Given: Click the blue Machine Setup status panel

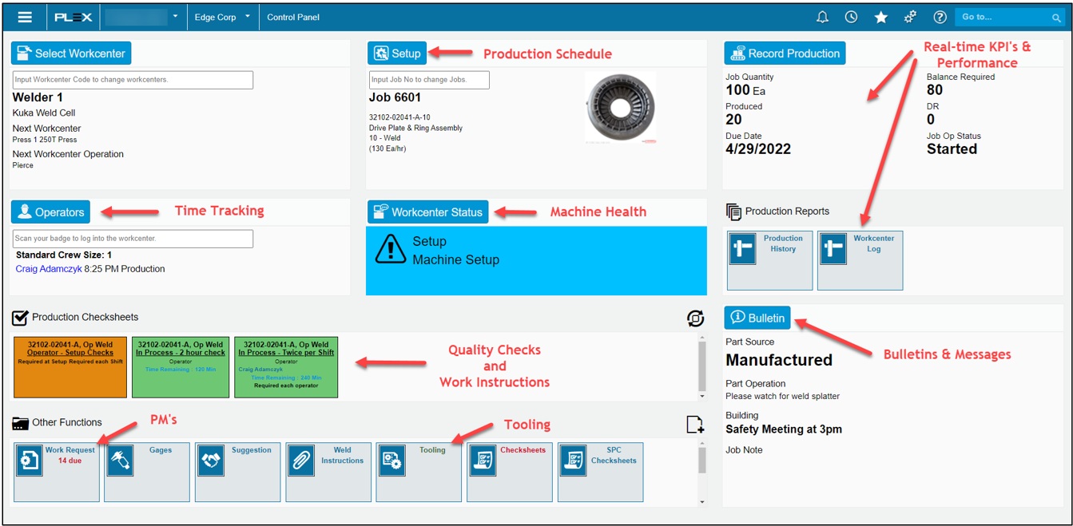Looking at the screenshot, I should coord(536,260).
